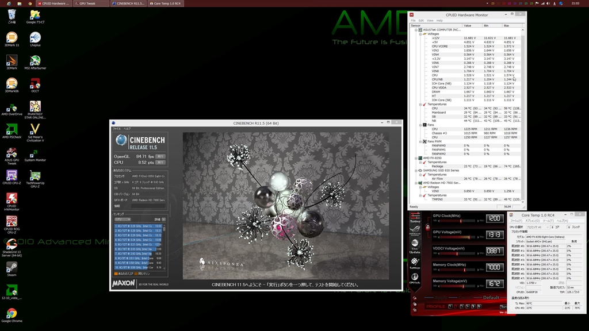The image size is (589, 331).
Task: Collapse the ASUSTeK COMPUTER INC tree node
Action: click(416, 30)
